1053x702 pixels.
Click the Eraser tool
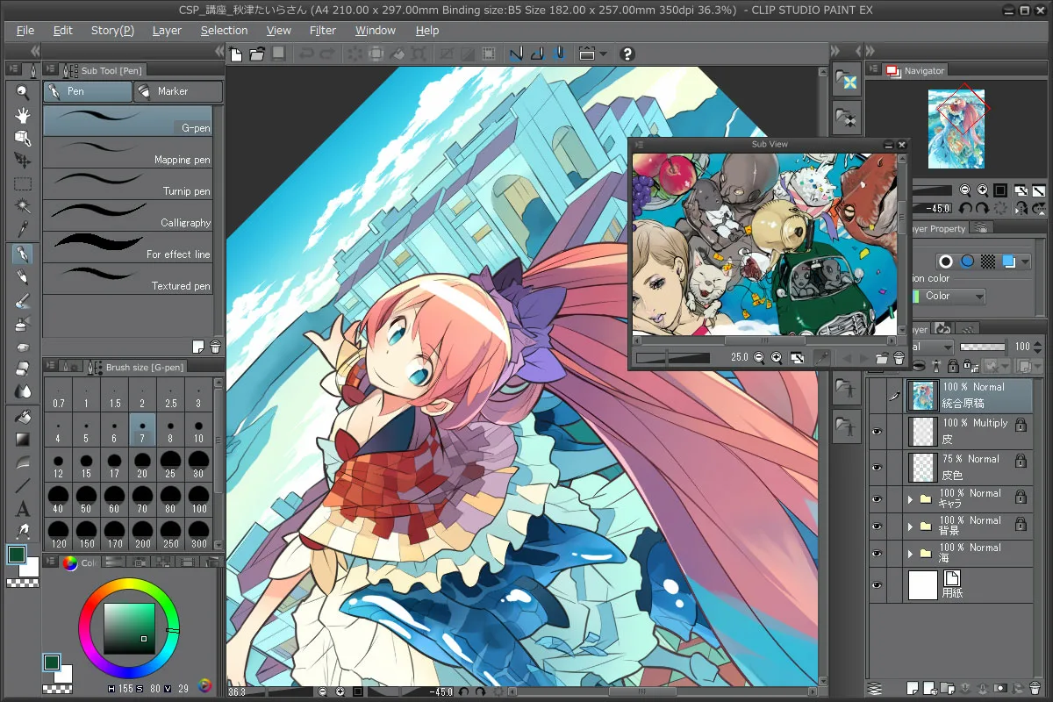23,369
